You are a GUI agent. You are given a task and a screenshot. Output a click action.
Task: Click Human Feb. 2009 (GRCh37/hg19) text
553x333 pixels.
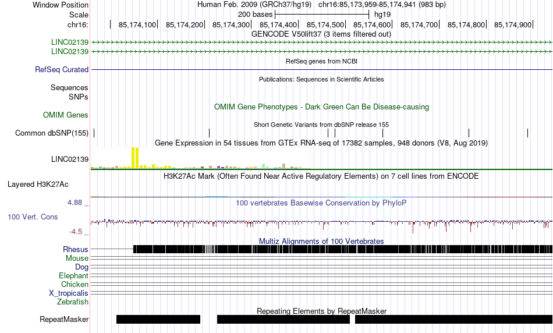click(x=254, y=5)
